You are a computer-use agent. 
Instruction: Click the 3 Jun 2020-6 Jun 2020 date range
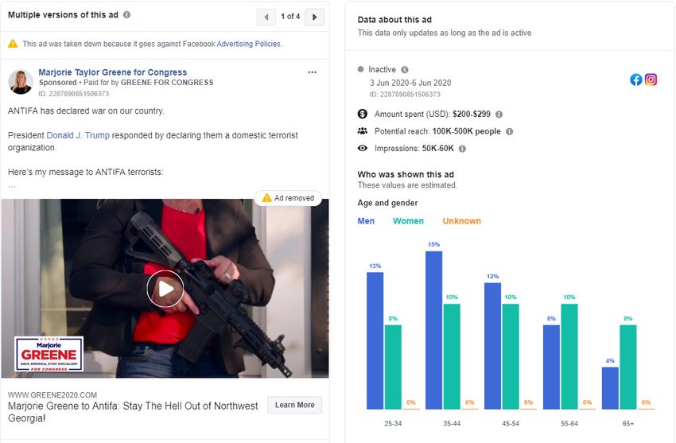click(x=410, y=83)
